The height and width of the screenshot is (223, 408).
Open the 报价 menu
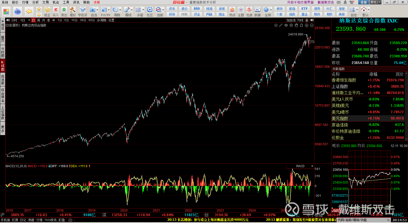pyautogui.click(x=15, y=2)
